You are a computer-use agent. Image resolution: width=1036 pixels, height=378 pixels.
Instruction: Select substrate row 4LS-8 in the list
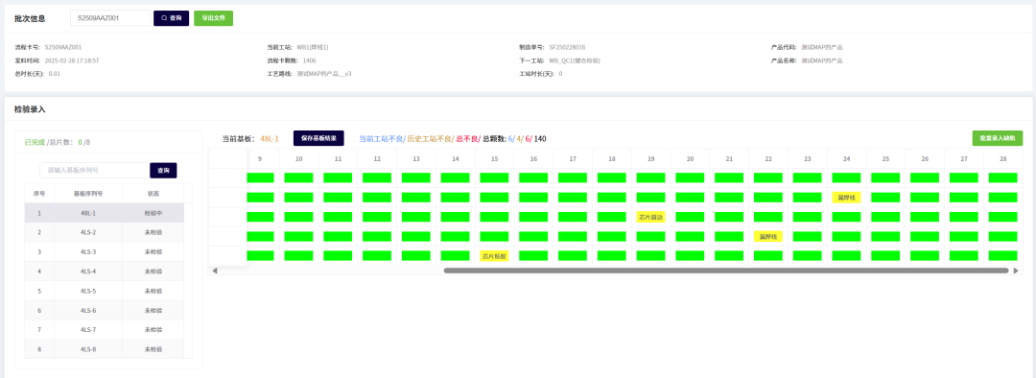105,349
